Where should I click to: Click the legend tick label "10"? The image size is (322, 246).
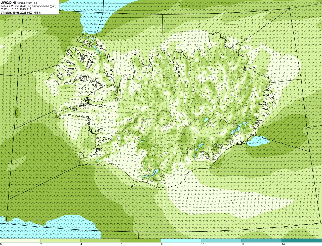click(203, 244)
